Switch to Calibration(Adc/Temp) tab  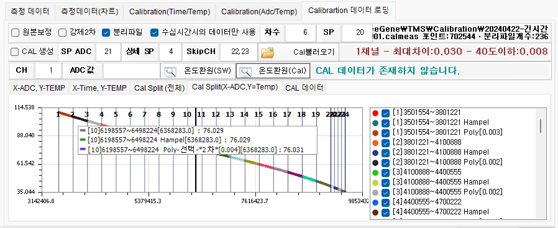(x=259, y=11)
